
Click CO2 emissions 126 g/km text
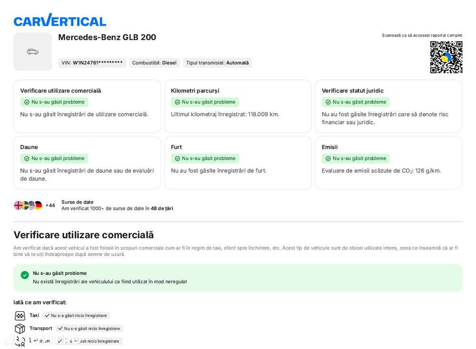point(381,171)
